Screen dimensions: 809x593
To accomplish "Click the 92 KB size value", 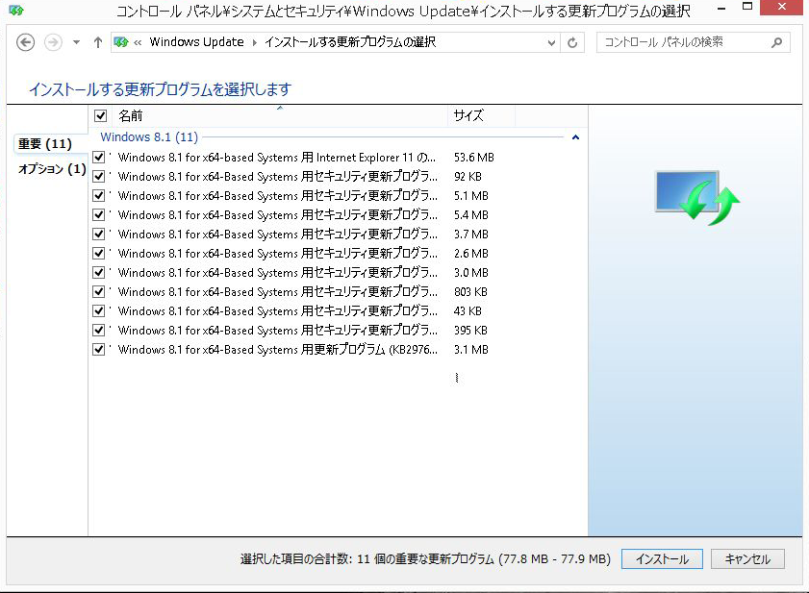I will pyautogui.click(x=468, y=176).
